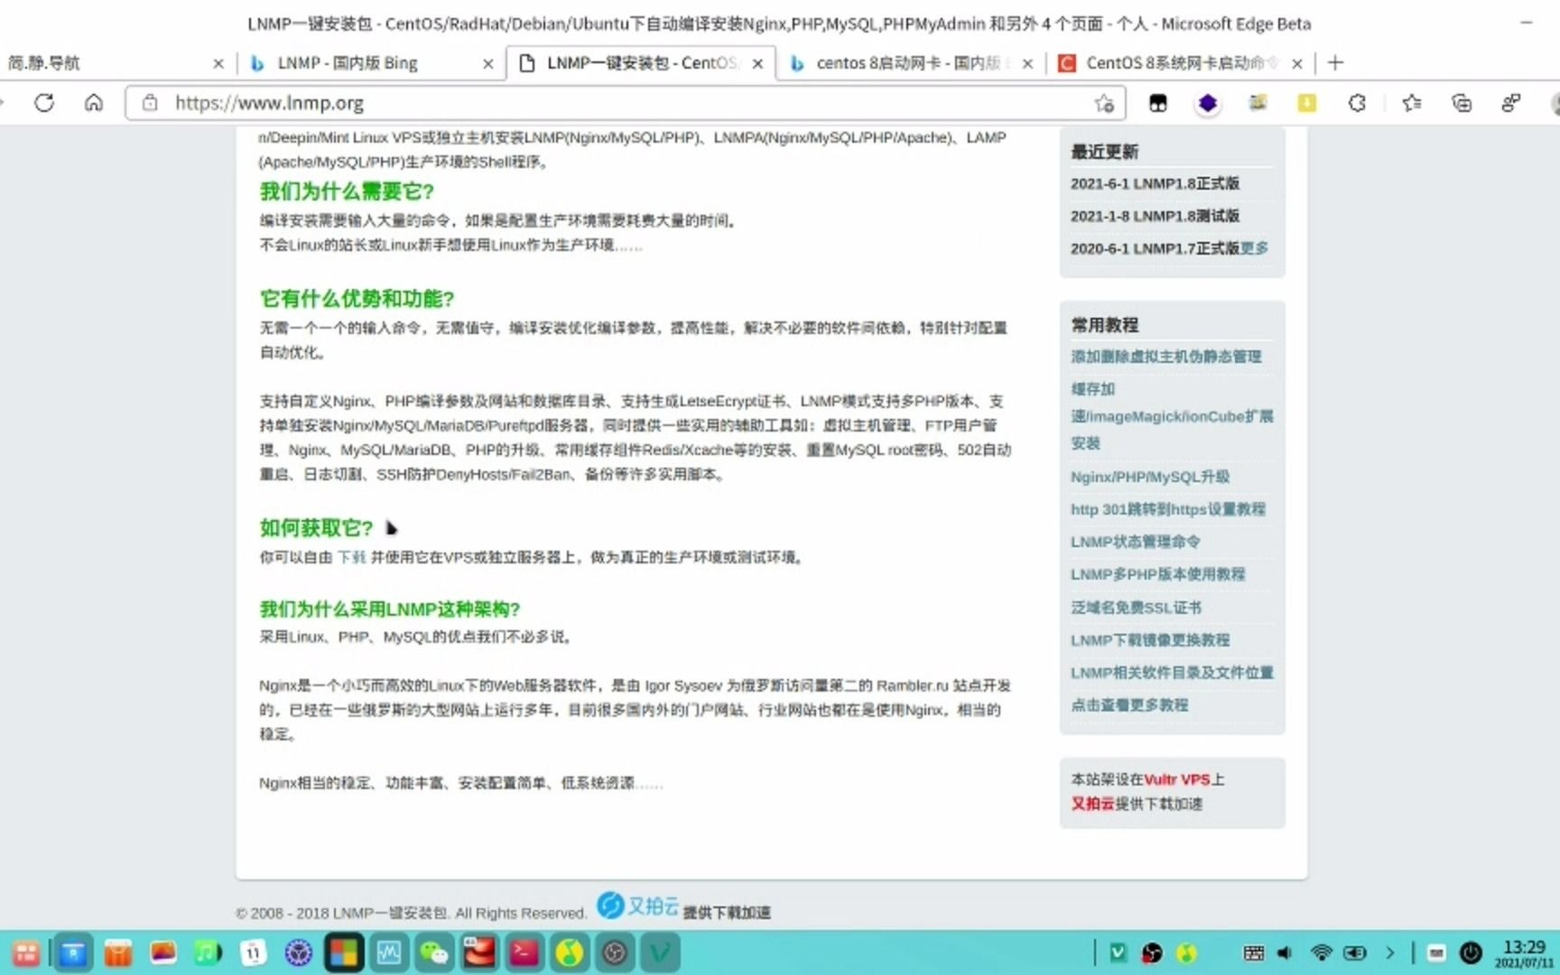Open LNMP多PHP版本使用教程 link
The width and height of the screenshot is (1560, 975).
click(x=1157, y=574)
